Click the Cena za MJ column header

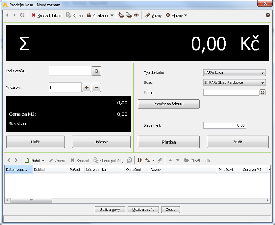(x=254, y=170)
